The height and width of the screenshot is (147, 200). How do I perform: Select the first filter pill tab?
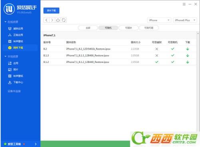pyautogui.click(x=88, y=28)
